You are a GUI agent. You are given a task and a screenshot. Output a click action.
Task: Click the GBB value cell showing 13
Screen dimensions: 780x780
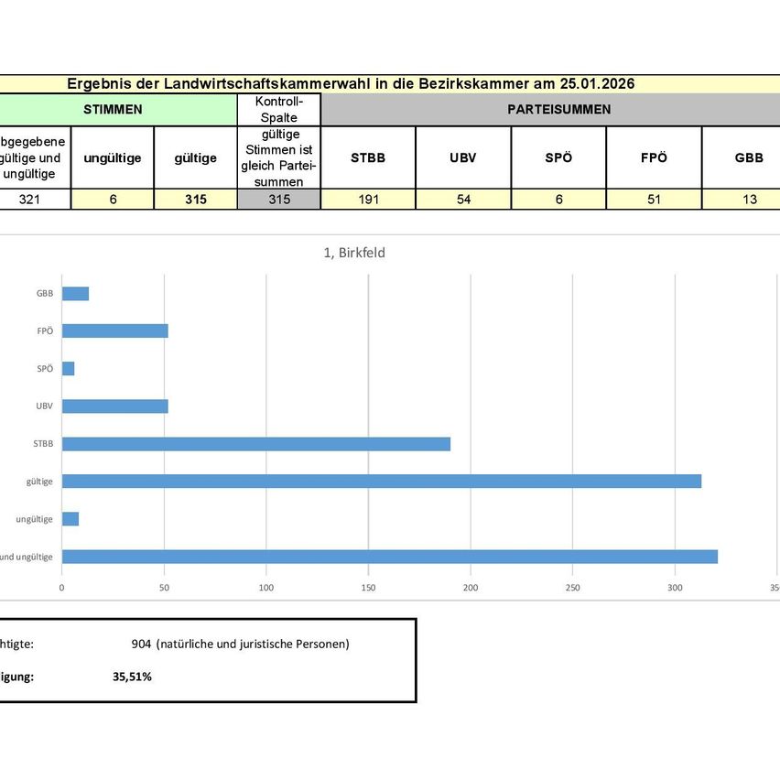(748, 200)
